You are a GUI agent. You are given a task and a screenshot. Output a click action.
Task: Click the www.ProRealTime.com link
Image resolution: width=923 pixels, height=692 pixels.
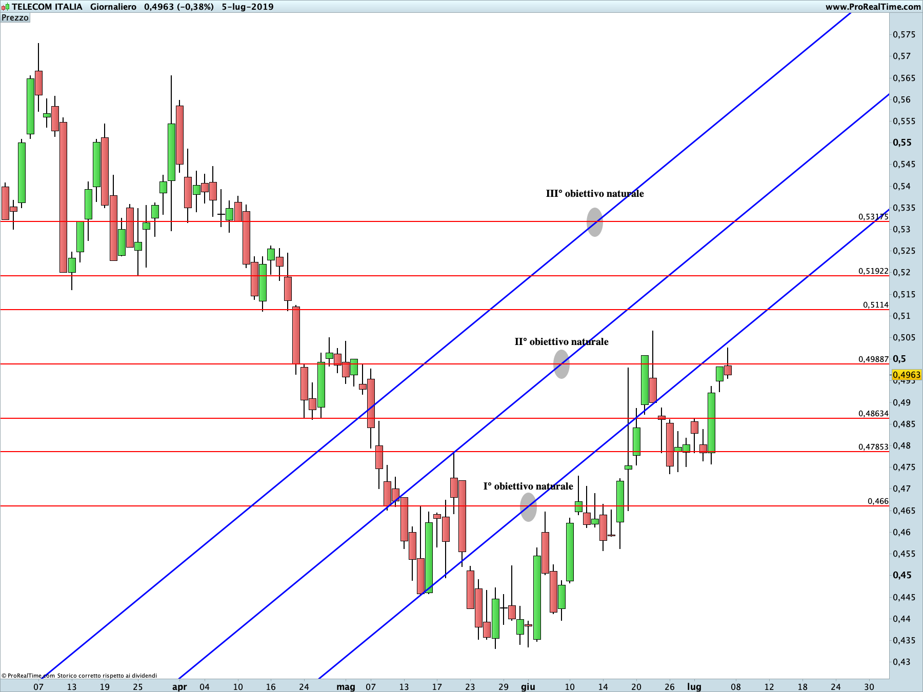873,7
